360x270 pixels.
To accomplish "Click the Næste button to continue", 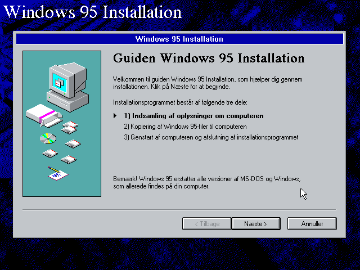I will pos(256,223).
